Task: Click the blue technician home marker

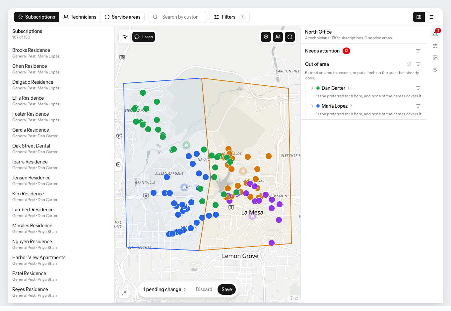Action: pyautogui.click(x=184, y=187)
